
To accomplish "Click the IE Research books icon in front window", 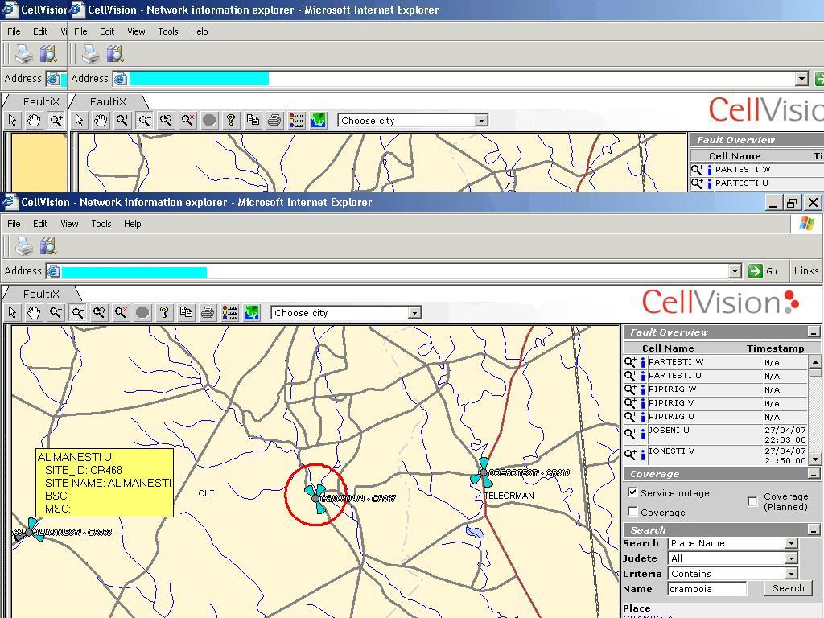I will [x=47, y=246].
